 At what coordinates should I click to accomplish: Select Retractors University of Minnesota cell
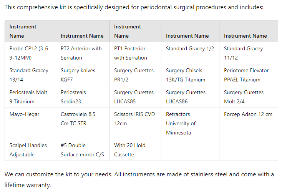point(190,123)
